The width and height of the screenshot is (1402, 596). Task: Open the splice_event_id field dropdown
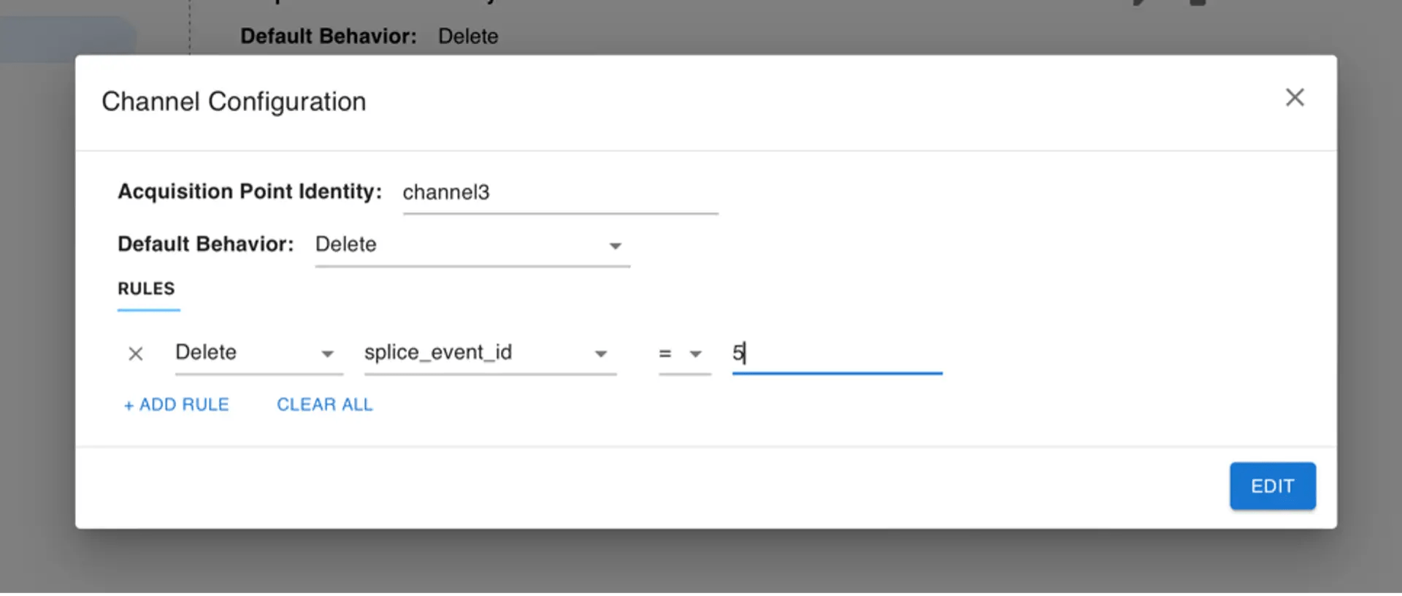[490, 353]
